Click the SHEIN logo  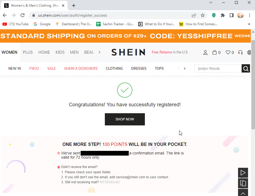point(128,52)
